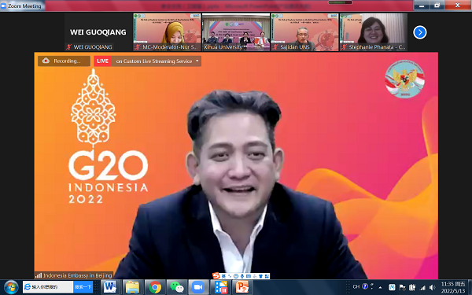Screen dimensions: 472x295
Task: Click the volume speaker tray icon
Action: tap(433, 287)
